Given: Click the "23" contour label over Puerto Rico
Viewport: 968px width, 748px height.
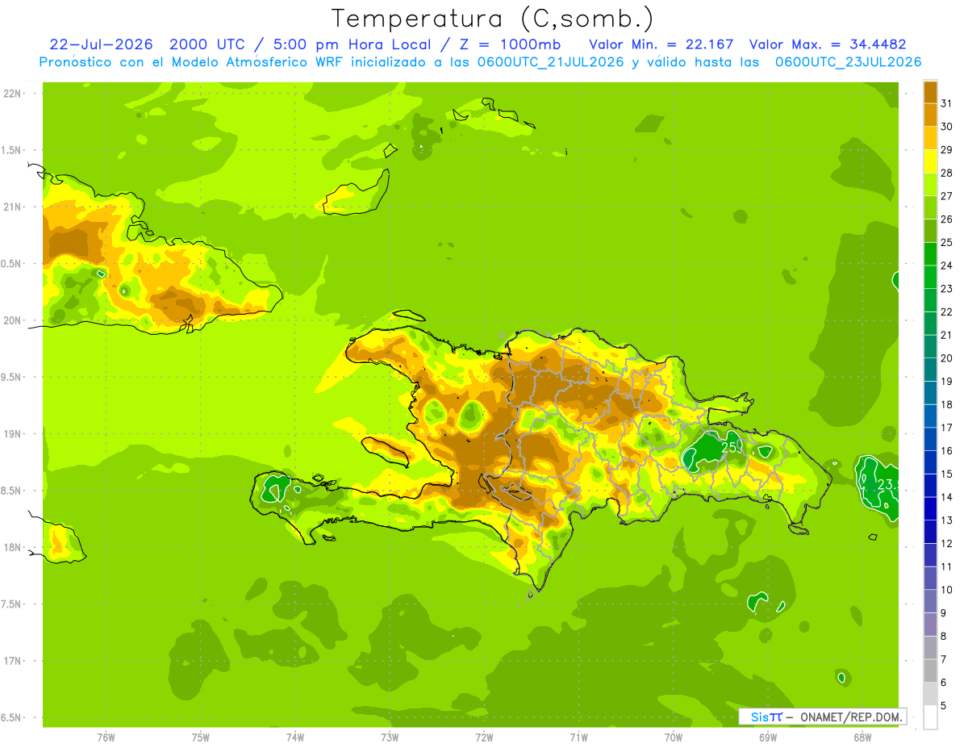Looking at the screenshot, I should click(x=887, y=484).
